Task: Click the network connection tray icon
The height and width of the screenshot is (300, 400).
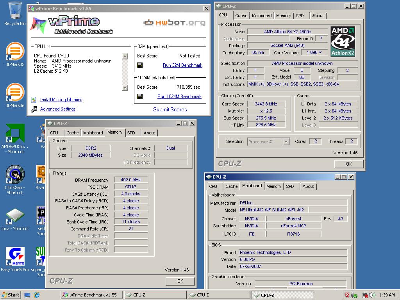Action: (365, 295)
